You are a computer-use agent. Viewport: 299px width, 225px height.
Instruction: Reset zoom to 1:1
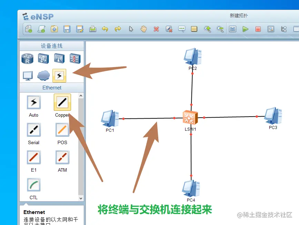[x=233, y=29]
